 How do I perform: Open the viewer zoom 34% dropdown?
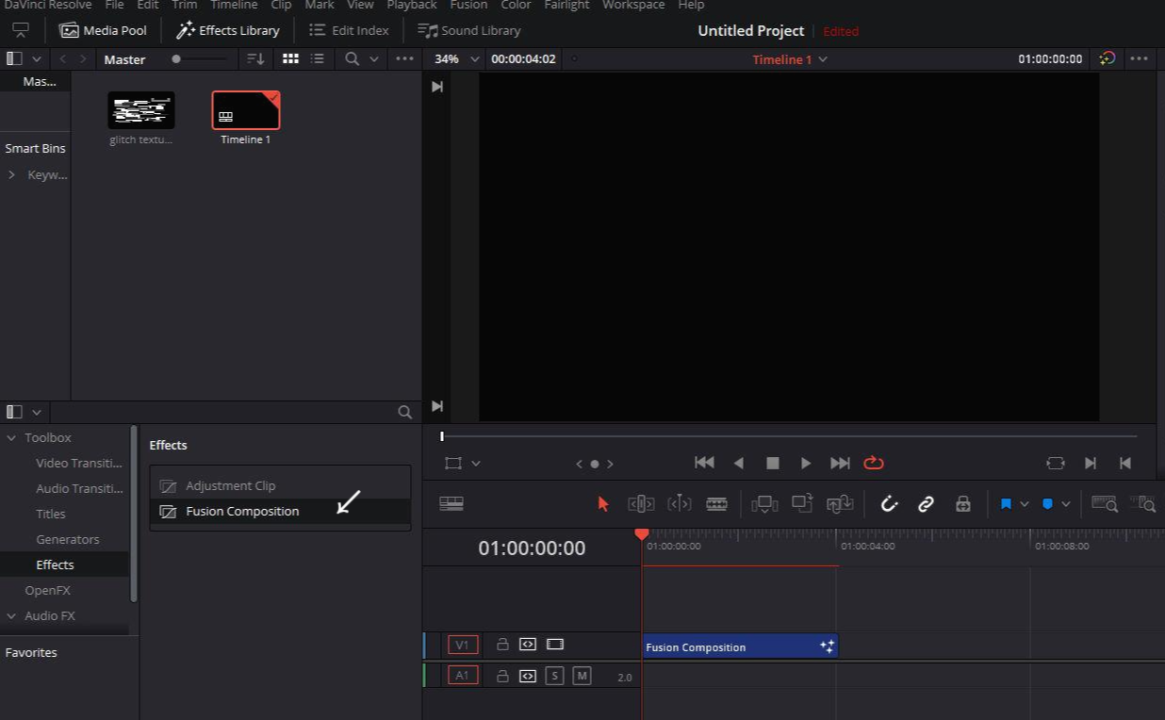click(x=457, y=58)
